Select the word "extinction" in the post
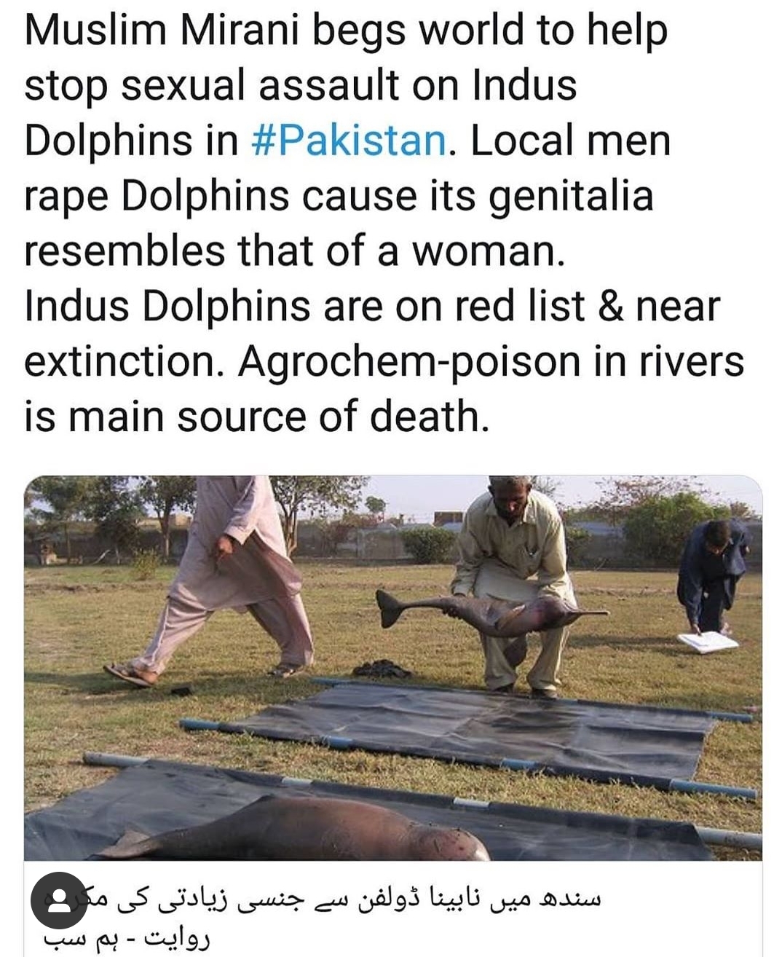This screenshot has height=957, width=782. tap(122, 361)
